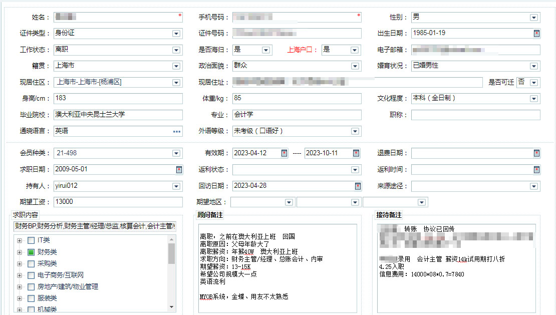
Task: Uncheck the 财务类 checkbox
Action: point(31,252)
